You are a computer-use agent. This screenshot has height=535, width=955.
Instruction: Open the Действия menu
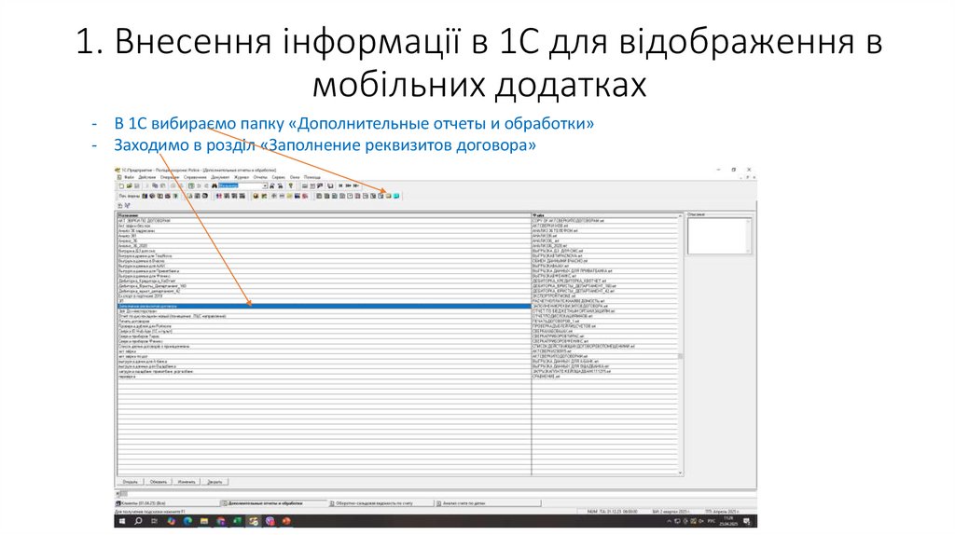tap(146, 177)
